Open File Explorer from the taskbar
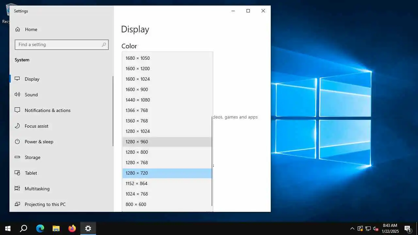This screenshot has width=418, height=235. pyautogui.click(x=56, y=228)
